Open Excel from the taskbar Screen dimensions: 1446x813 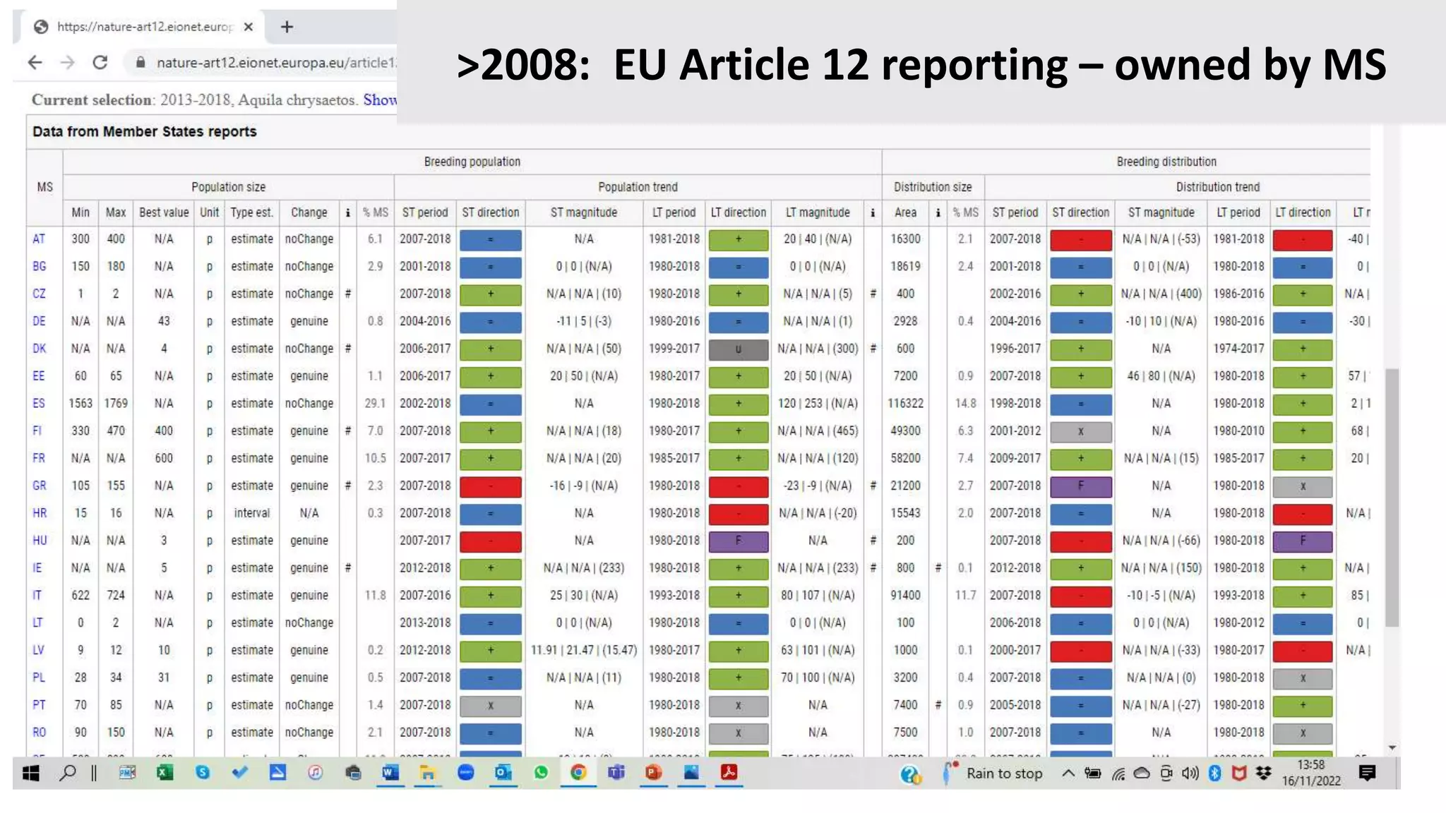(x=165, y=773)
